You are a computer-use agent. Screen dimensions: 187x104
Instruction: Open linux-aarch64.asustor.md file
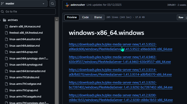[25, 39]
